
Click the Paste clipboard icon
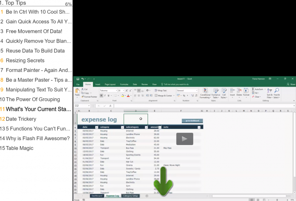[77, 91]
